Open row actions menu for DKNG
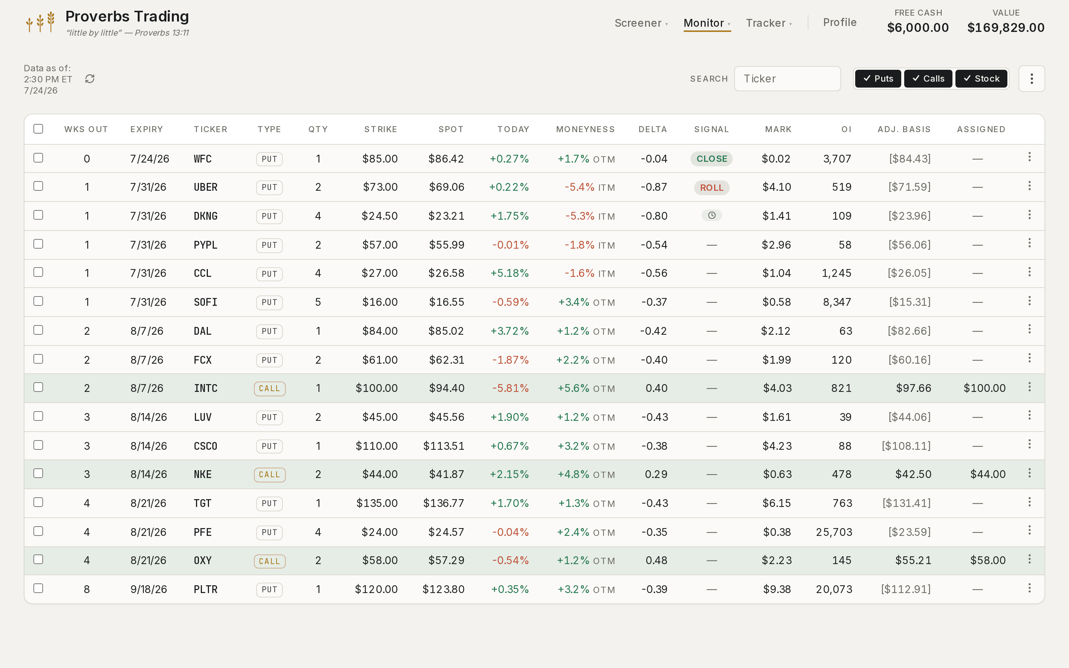1069x668 pixels. pyautogui.click(x=1029, y=215)
